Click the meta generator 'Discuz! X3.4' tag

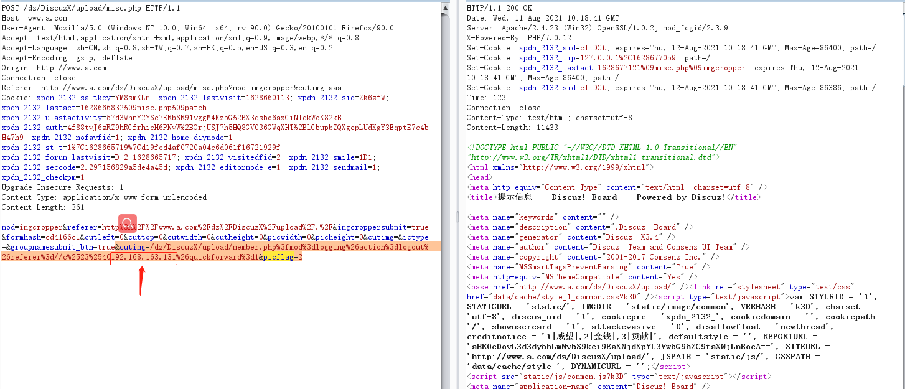(x=571, y=237)
